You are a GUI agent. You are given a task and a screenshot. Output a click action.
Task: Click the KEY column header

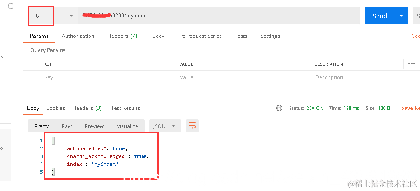[x=48, y=64]
